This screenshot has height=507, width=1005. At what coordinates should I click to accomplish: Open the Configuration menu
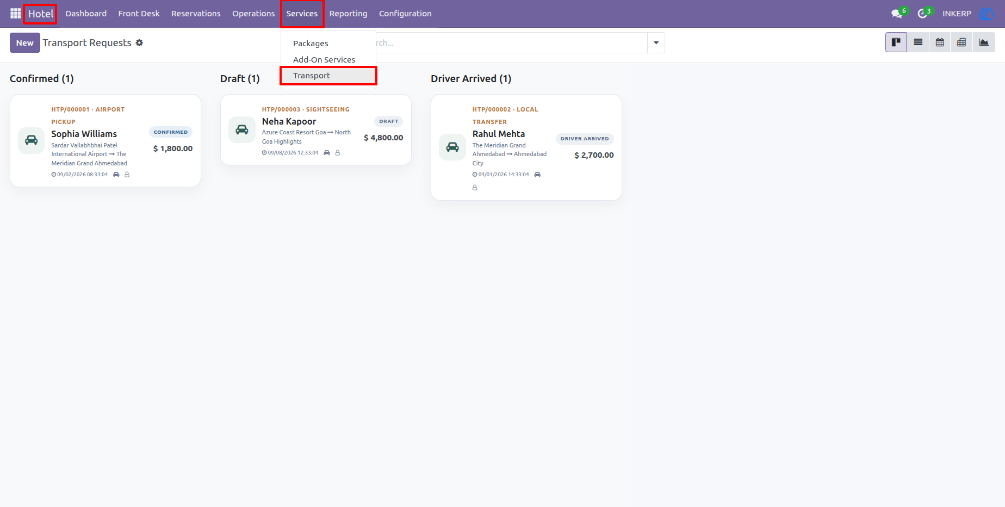pos(405,14)
